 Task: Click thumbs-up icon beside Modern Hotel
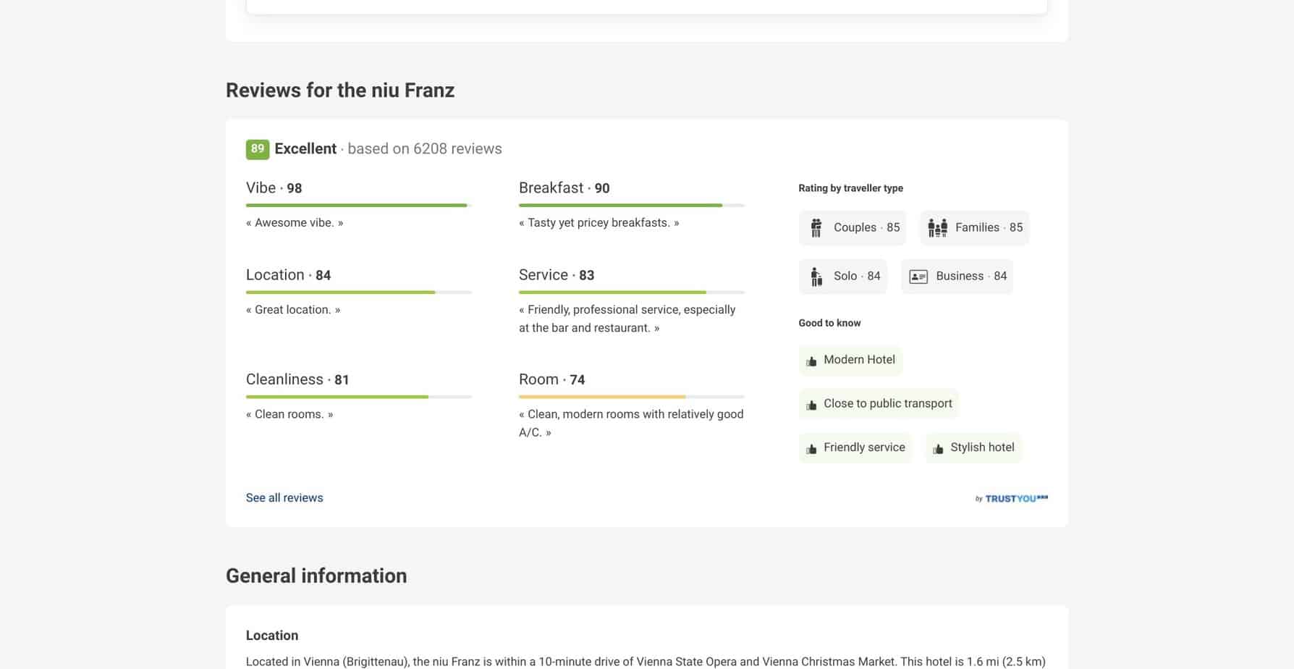click(x=811, y=361)
